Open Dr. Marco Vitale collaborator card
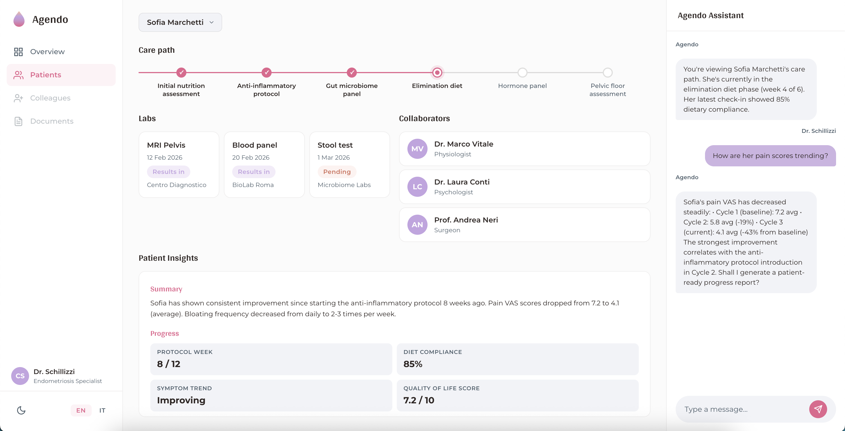The height and width of the screenshot is (431, 845). tap(524, 149)
